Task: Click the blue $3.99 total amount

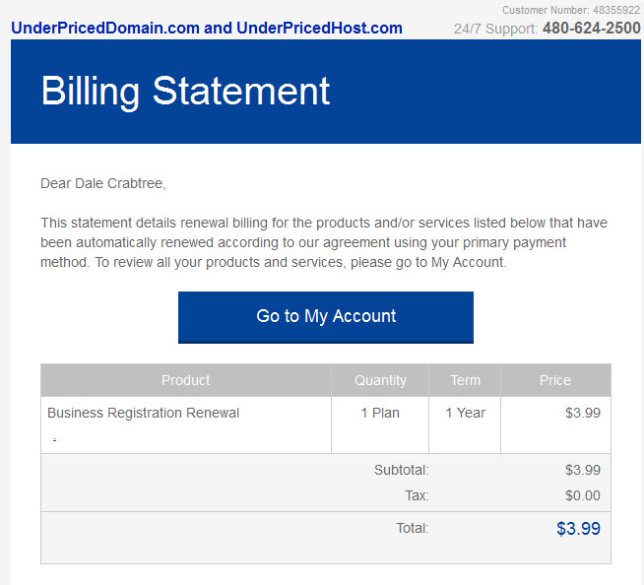Action: (x=578, y=528)
